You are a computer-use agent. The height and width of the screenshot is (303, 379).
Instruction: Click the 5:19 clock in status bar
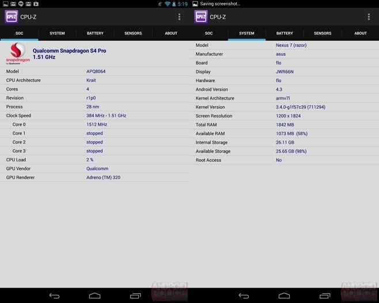(183, 4)
